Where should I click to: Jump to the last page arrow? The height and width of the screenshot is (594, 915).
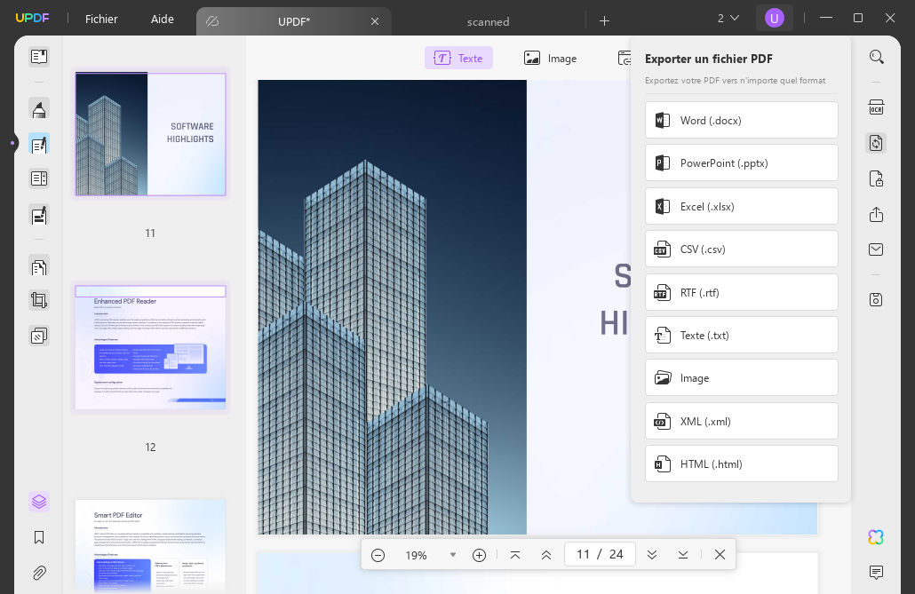tap(683, 555)
